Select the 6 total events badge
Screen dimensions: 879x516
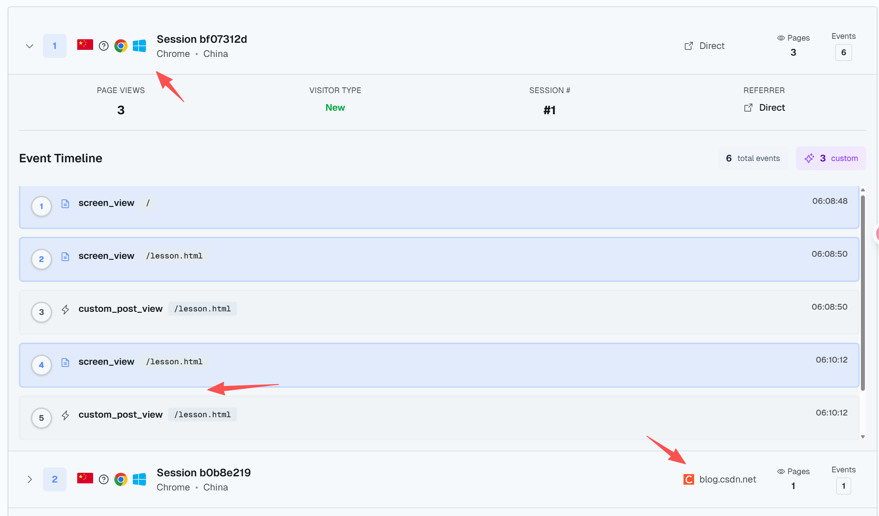[x=753, y=158]
